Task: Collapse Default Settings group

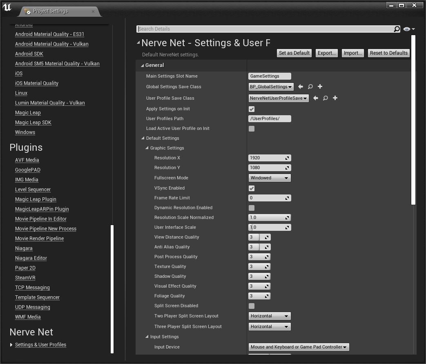Action: click(143, 138)
